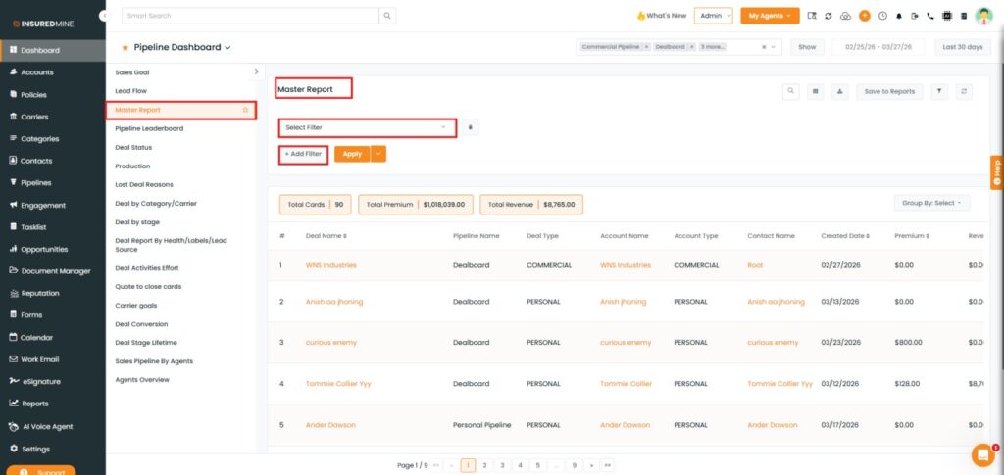The height and width of the screenshot is (475, 1004).
Task: Open Pipeline Leaderboard report
Action: click(x=149, y=128)
